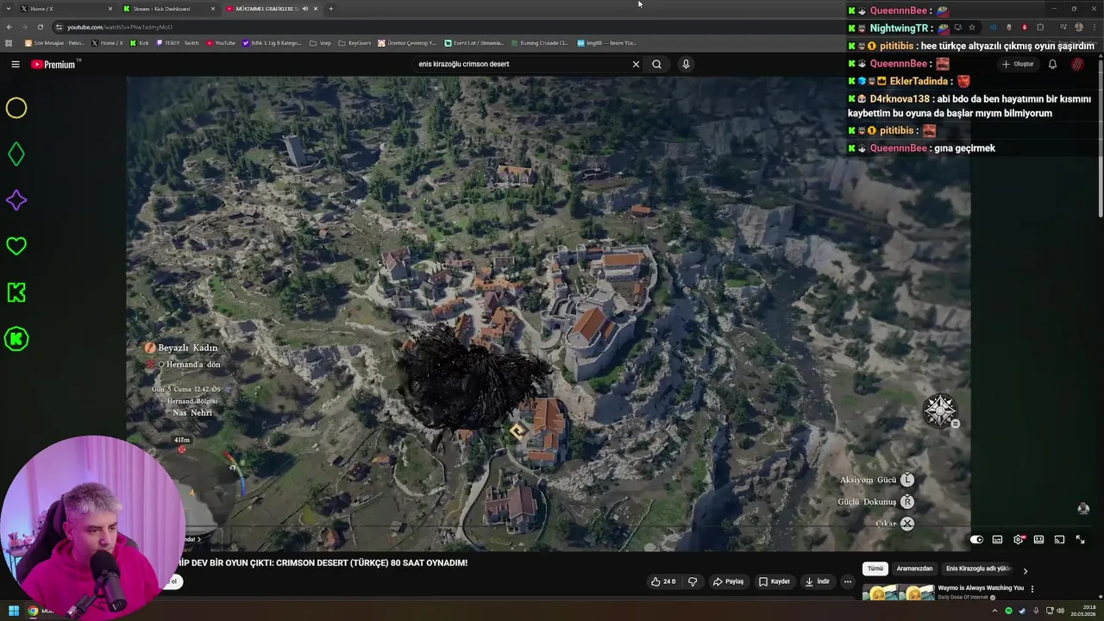Share the video via Paylaş
This screenshot has width=1104, height=621.
(728, 581)
